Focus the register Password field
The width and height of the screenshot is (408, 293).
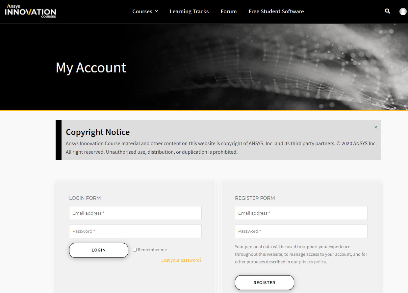click(301, 231)
